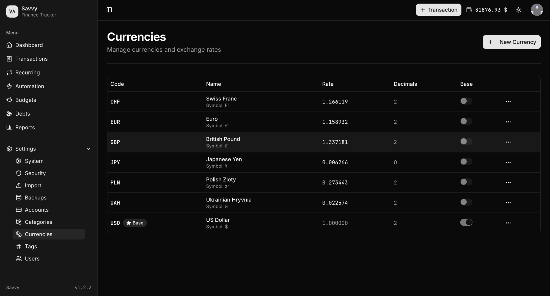Screen dimensions: 550x296
Task: Click the Recurring arrows icon
Action: pyautogui.click(x=9, y=72)
